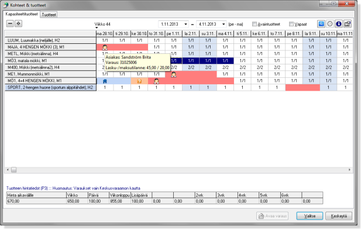Select row METL, Mökki (metsälinna), H4
The width and height of the screenshot is (361, 229).
(x=51, y=54)
